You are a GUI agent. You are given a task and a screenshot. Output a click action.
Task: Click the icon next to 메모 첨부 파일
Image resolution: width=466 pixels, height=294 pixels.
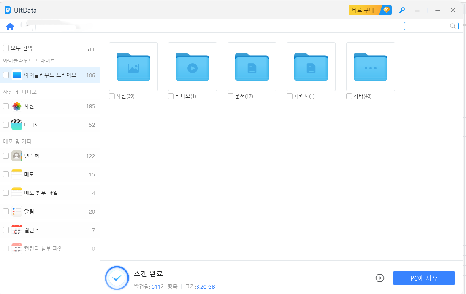coord(17,193)
